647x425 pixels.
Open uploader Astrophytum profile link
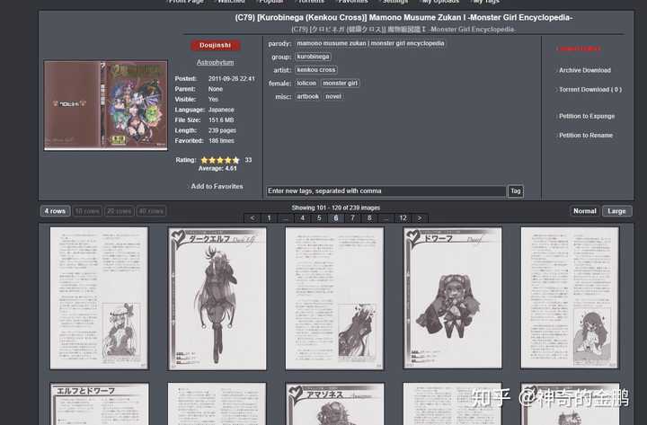point(215,62)
